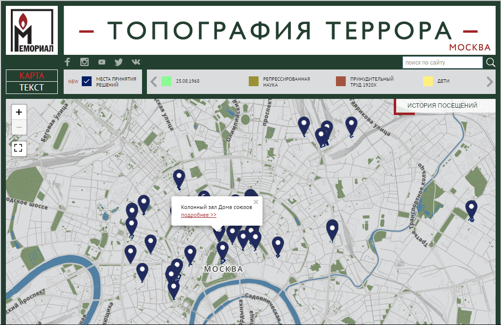Follow the 'подробнее >>' link in popup
This screenshot has height=325, width=501.
coord(198,215)
